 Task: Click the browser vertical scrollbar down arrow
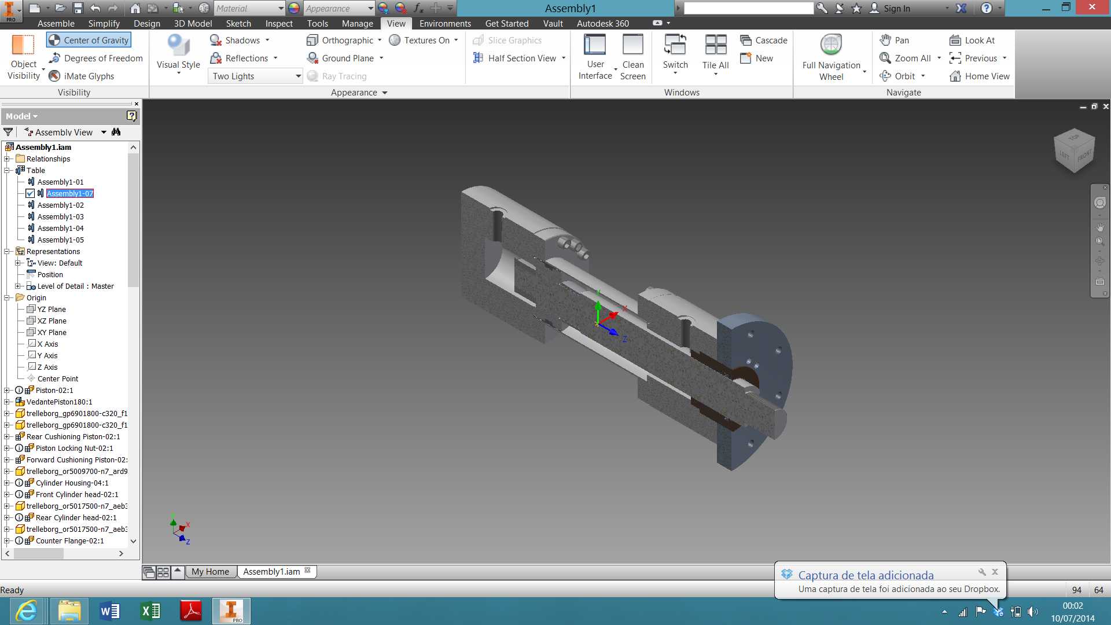tap(133, 541)
